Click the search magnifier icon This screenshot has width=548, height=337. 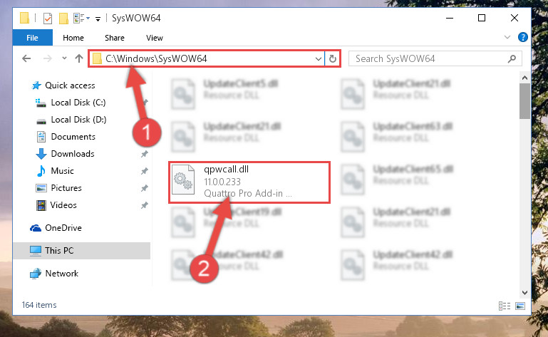(x=512, y=58)
